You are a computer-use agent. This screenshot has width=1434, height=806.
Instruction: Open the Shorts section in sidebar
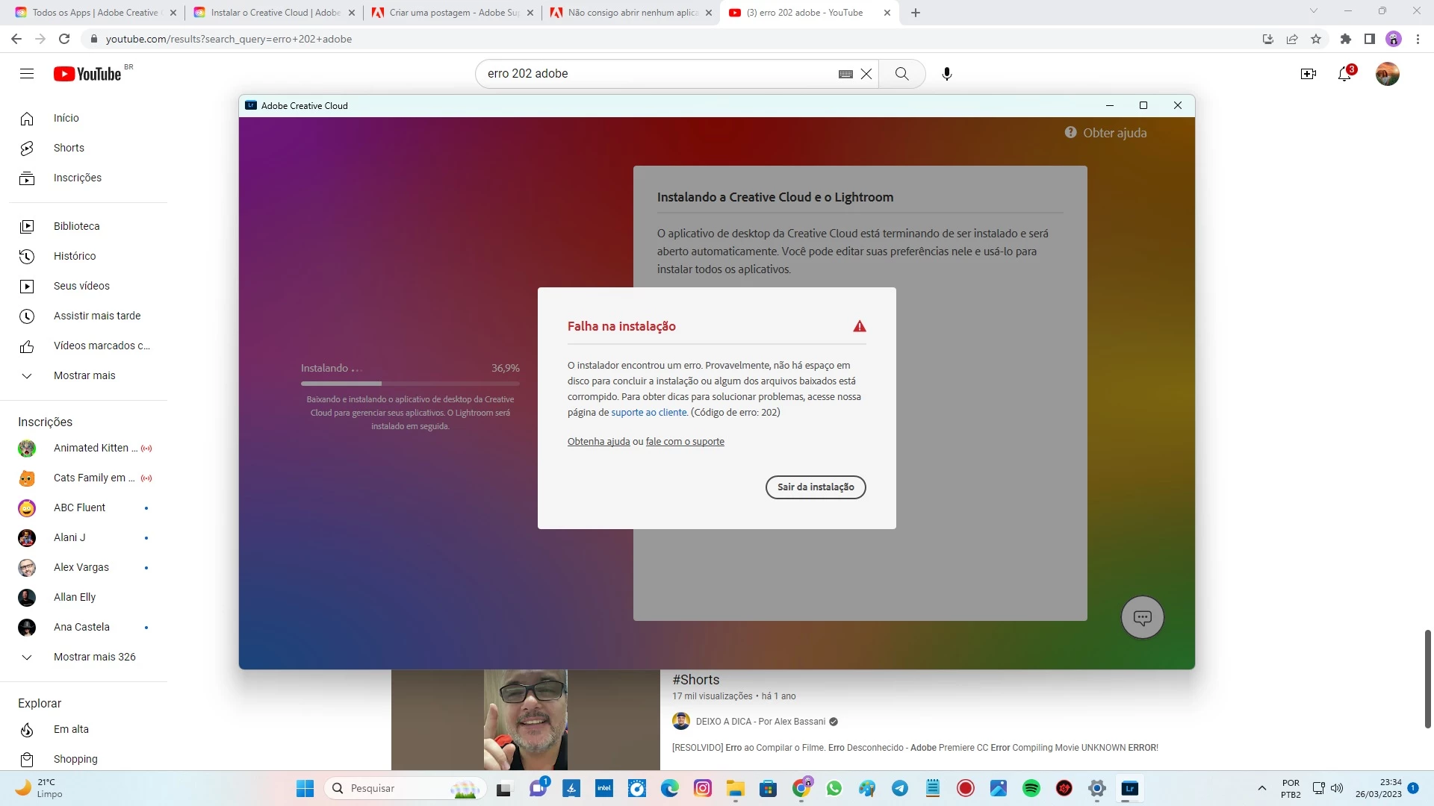pyautogui.click(x=69, y=148)
